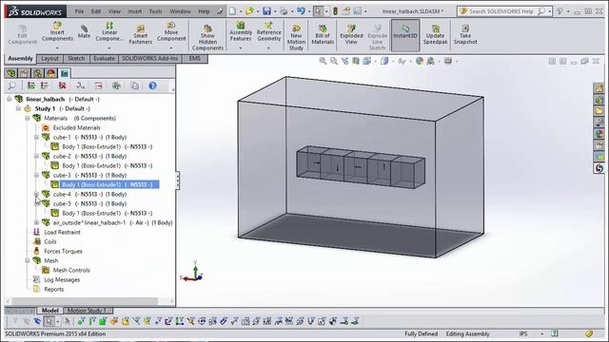609x342 pixels.
Task: Click the Rebuild traffic light icon
Action: point(335,11)
